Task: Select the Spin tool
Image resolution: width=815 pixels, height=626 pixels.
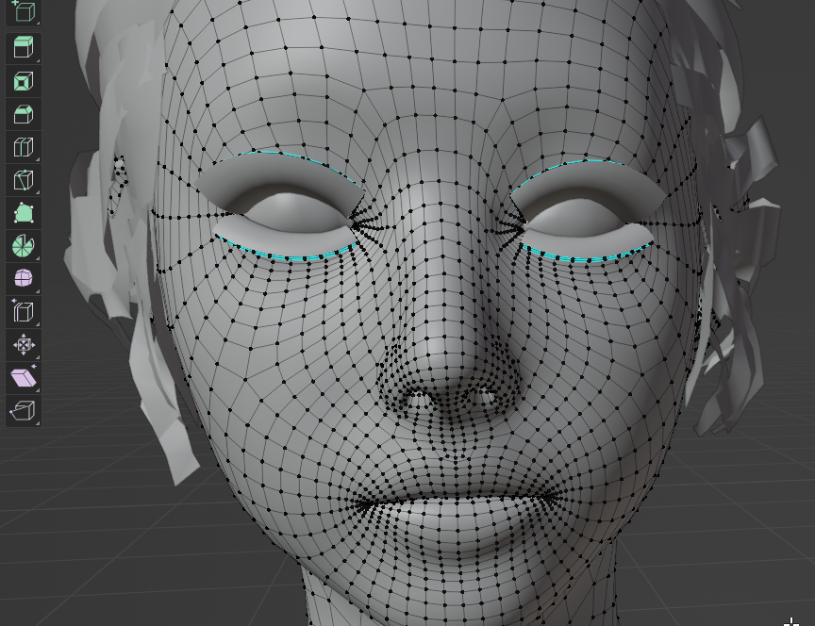Action: [24, 245]
